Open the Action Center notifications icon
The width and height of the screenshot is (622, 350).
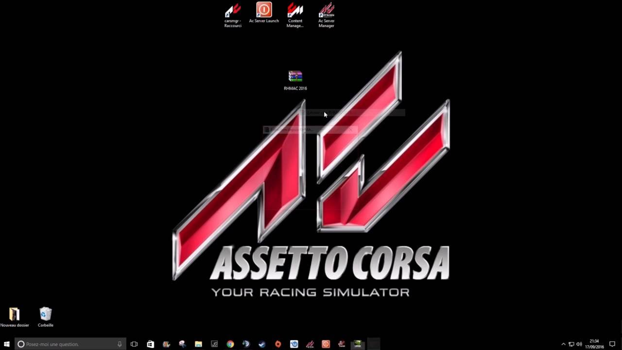[612, 344]
